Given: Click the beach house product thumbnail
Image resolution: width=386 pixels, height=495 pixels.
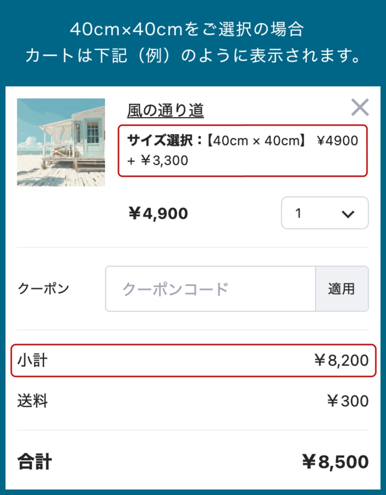Looking at the screenshot, I should tap(61, 142).
